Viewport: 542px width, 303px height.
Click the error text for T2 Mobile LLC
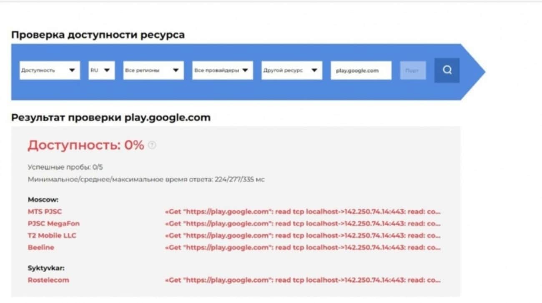[x=303, y=236]
